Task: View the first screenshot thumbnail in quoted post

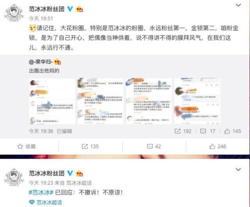Action: [x=52, y=101]
